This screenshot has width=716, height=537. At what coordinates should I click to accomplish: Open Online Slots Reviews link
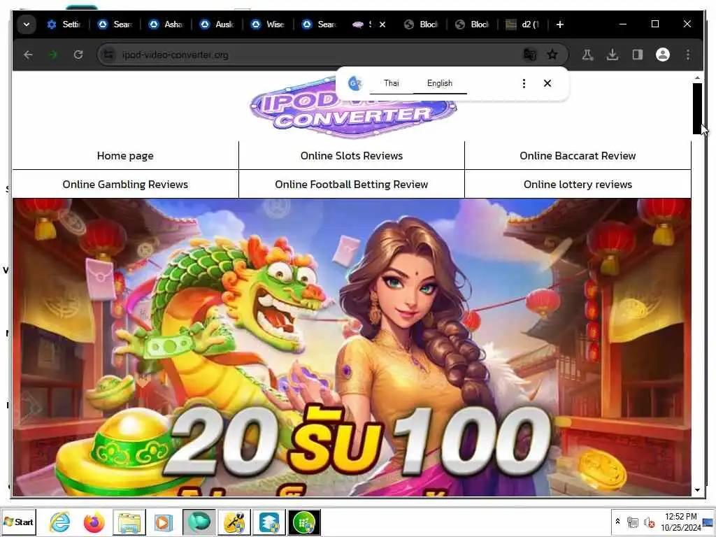[x=352, y=156]
